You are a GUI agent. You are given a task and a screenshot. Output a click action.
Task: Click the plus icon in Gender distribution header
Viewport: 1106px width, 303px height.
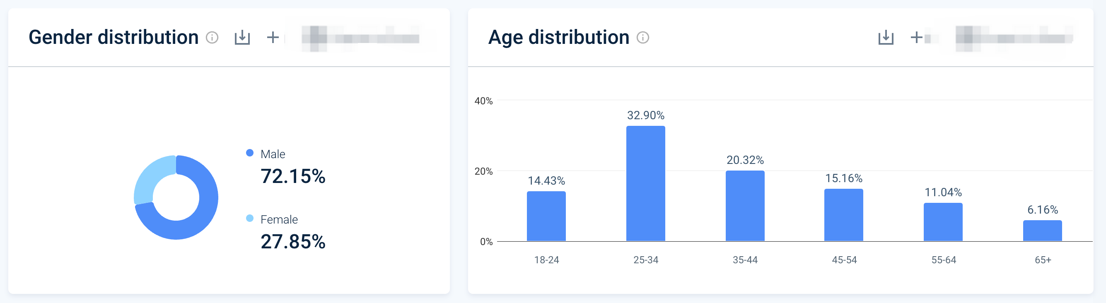tap(273, 38)
